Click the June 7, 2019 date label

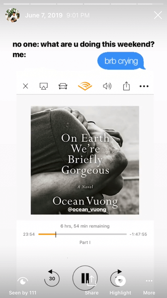[44, 16]
